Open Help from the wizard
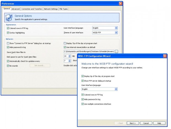The height and width of the screenshot is (129, 171). pos(159,123)
